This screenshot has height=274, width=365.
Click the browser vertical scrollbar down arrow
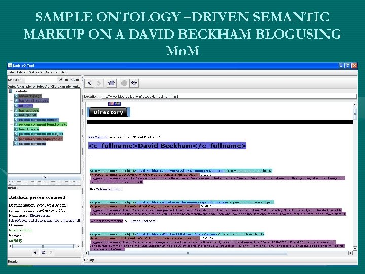click(x=355, y=249)
